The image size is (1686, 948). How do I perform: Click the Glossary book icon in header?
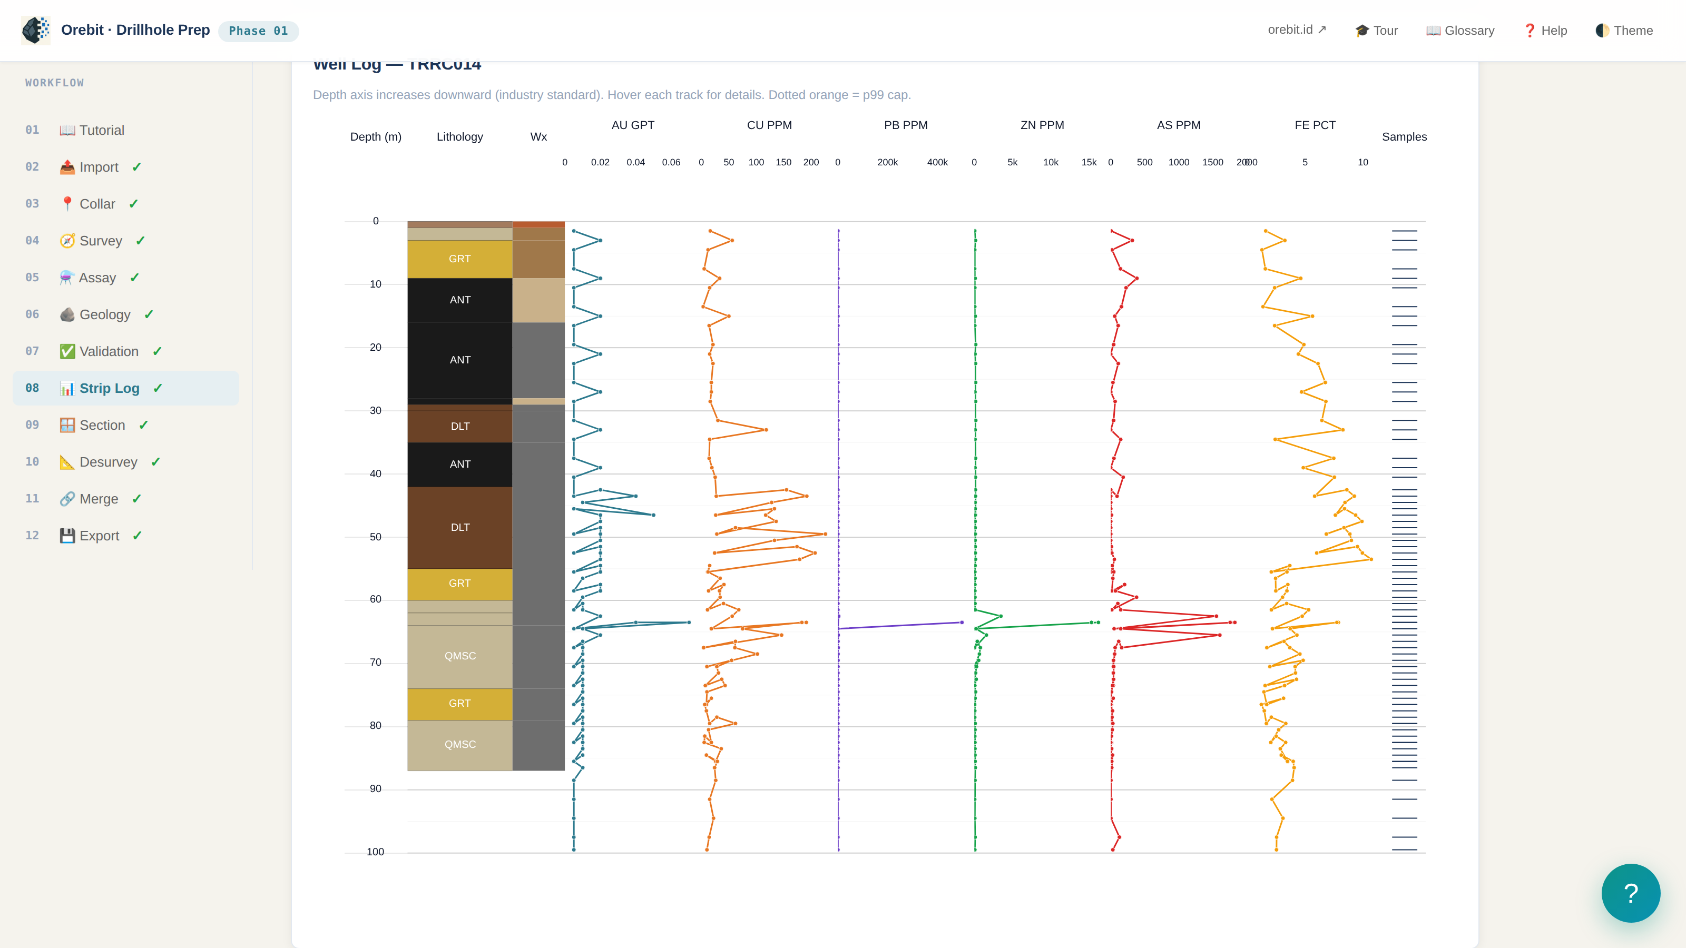(x=1433, y=31)
